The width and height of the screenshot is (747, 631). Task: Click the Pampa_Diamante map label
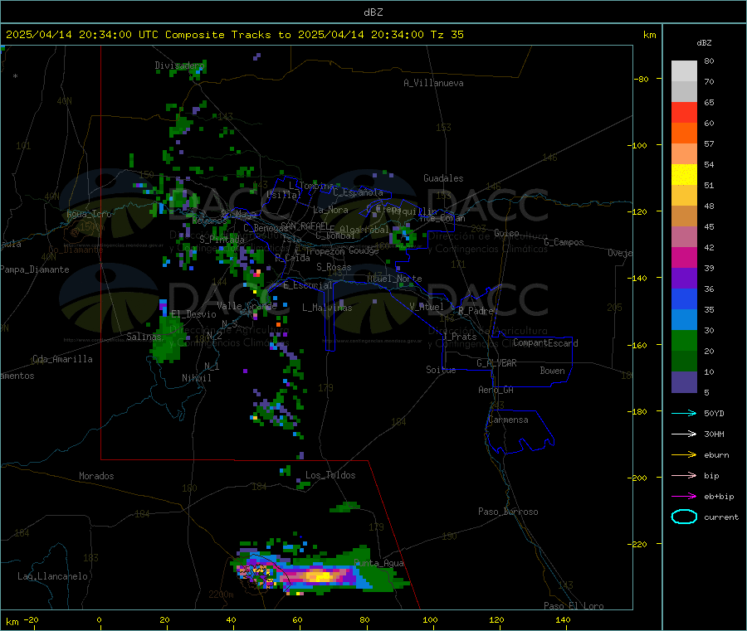tap(35, 269)
